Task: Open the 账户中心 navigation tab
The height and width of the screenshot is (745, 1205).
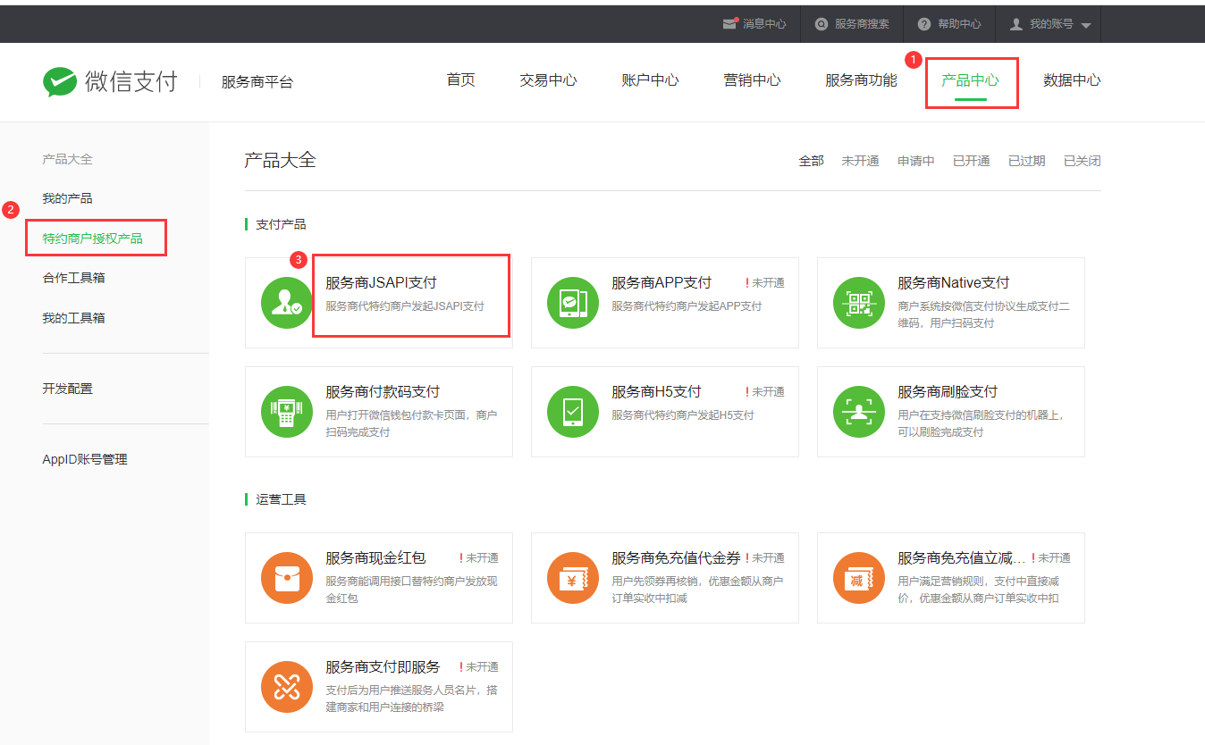Action: tap(650, 80)
